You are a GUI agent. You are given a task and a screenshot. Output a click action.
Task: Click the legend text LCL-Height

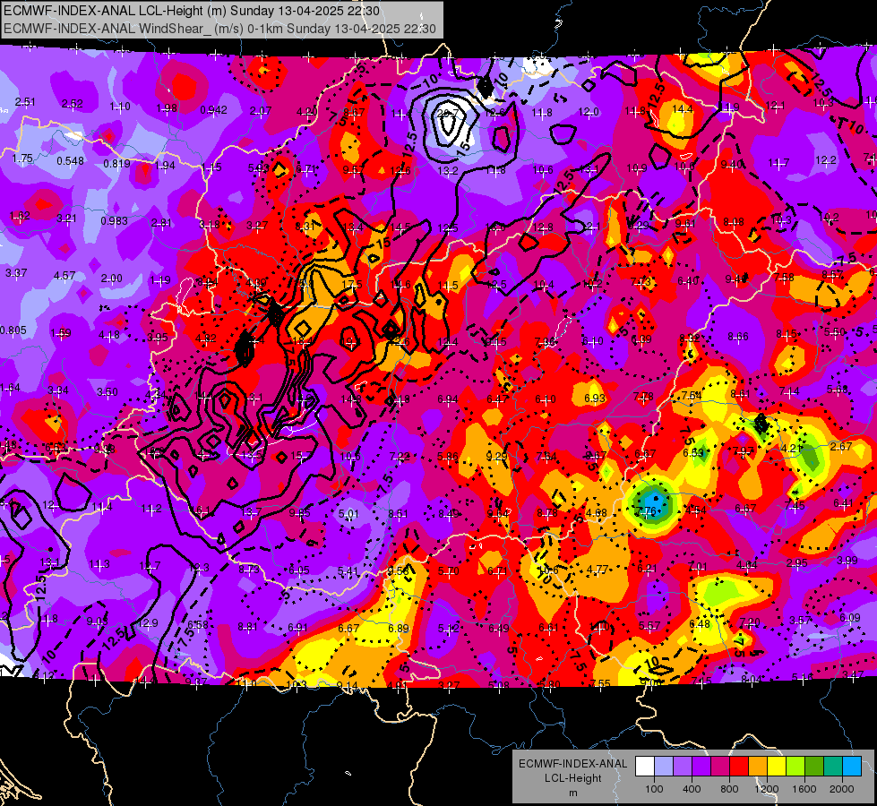point(572,778)
